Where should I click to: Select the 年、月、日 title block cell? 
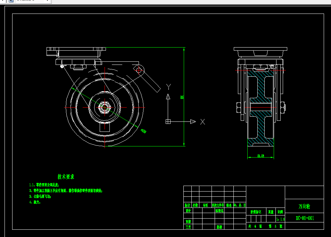[240, 205]
